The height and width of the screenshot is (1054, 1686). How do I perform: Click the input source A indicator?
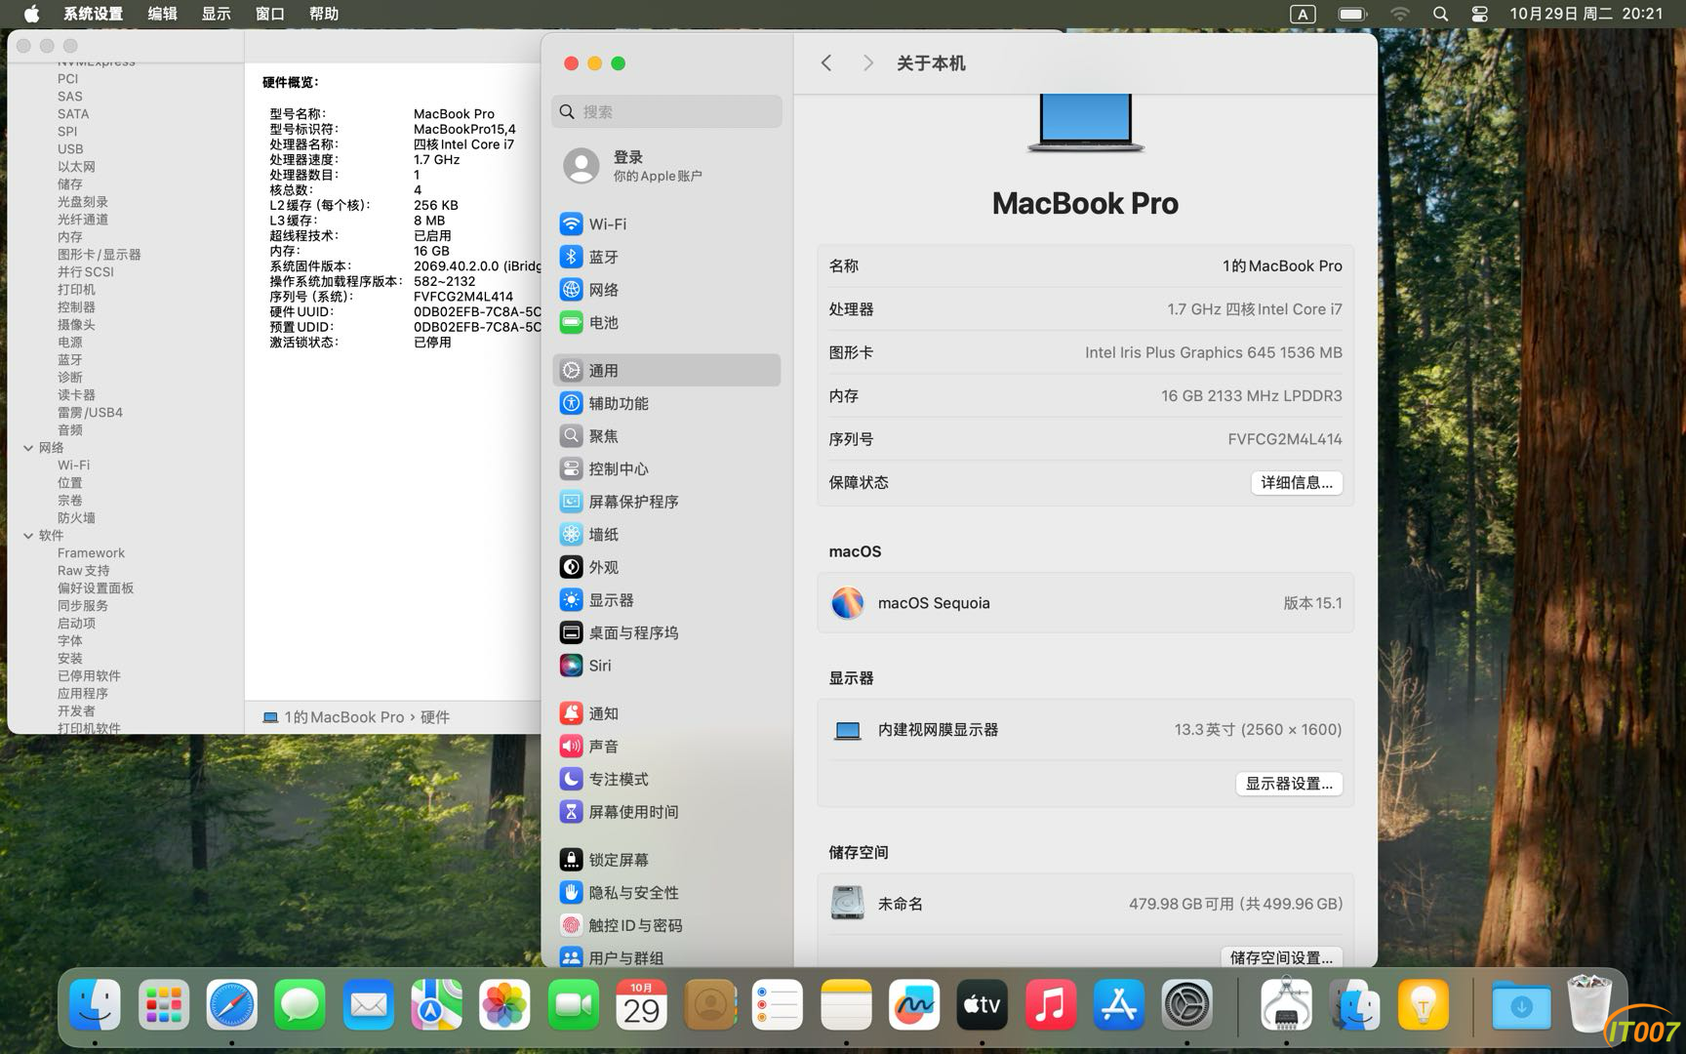pyautogui.click(x=1303, y=14)
